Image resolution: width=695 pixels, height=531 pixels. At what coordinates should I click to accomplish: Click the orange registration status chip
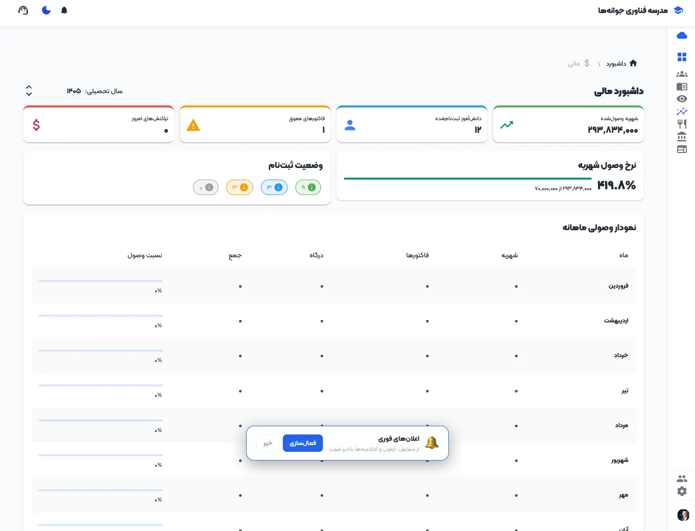click(x=239, y=187)
